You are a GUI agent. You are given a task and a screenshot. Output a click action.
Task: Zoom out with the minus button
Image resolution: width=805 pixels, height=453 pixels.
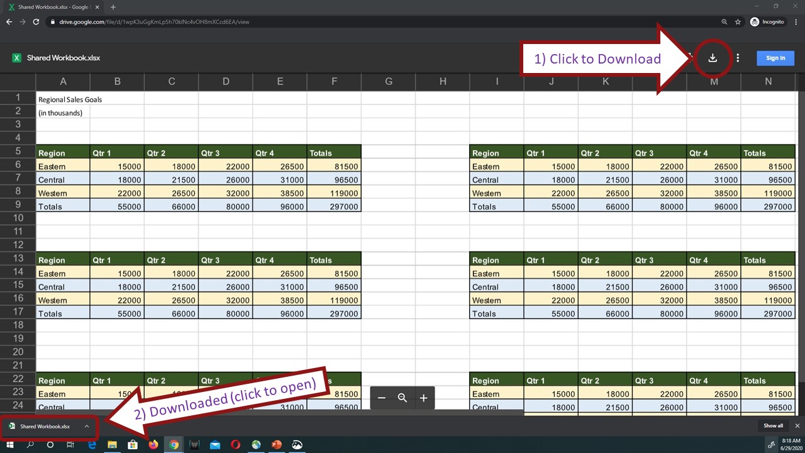click(x=382, y=398)
